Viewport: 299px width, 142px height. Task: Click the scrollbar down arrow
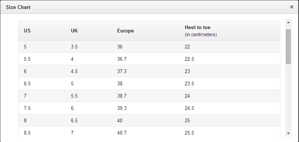click(x=288, y=133)
